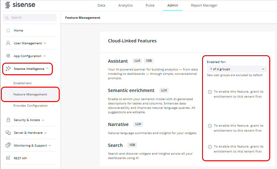Click the Monitoring & Support eye icon

click(x=8, y=145)
